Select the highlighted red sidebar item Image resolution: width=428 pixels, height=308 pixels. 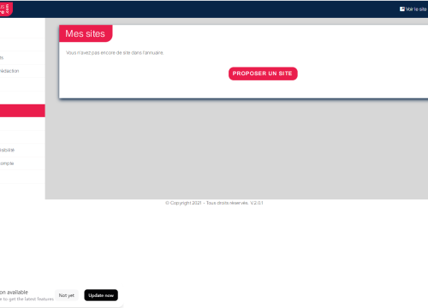click(x=22, y=110)
